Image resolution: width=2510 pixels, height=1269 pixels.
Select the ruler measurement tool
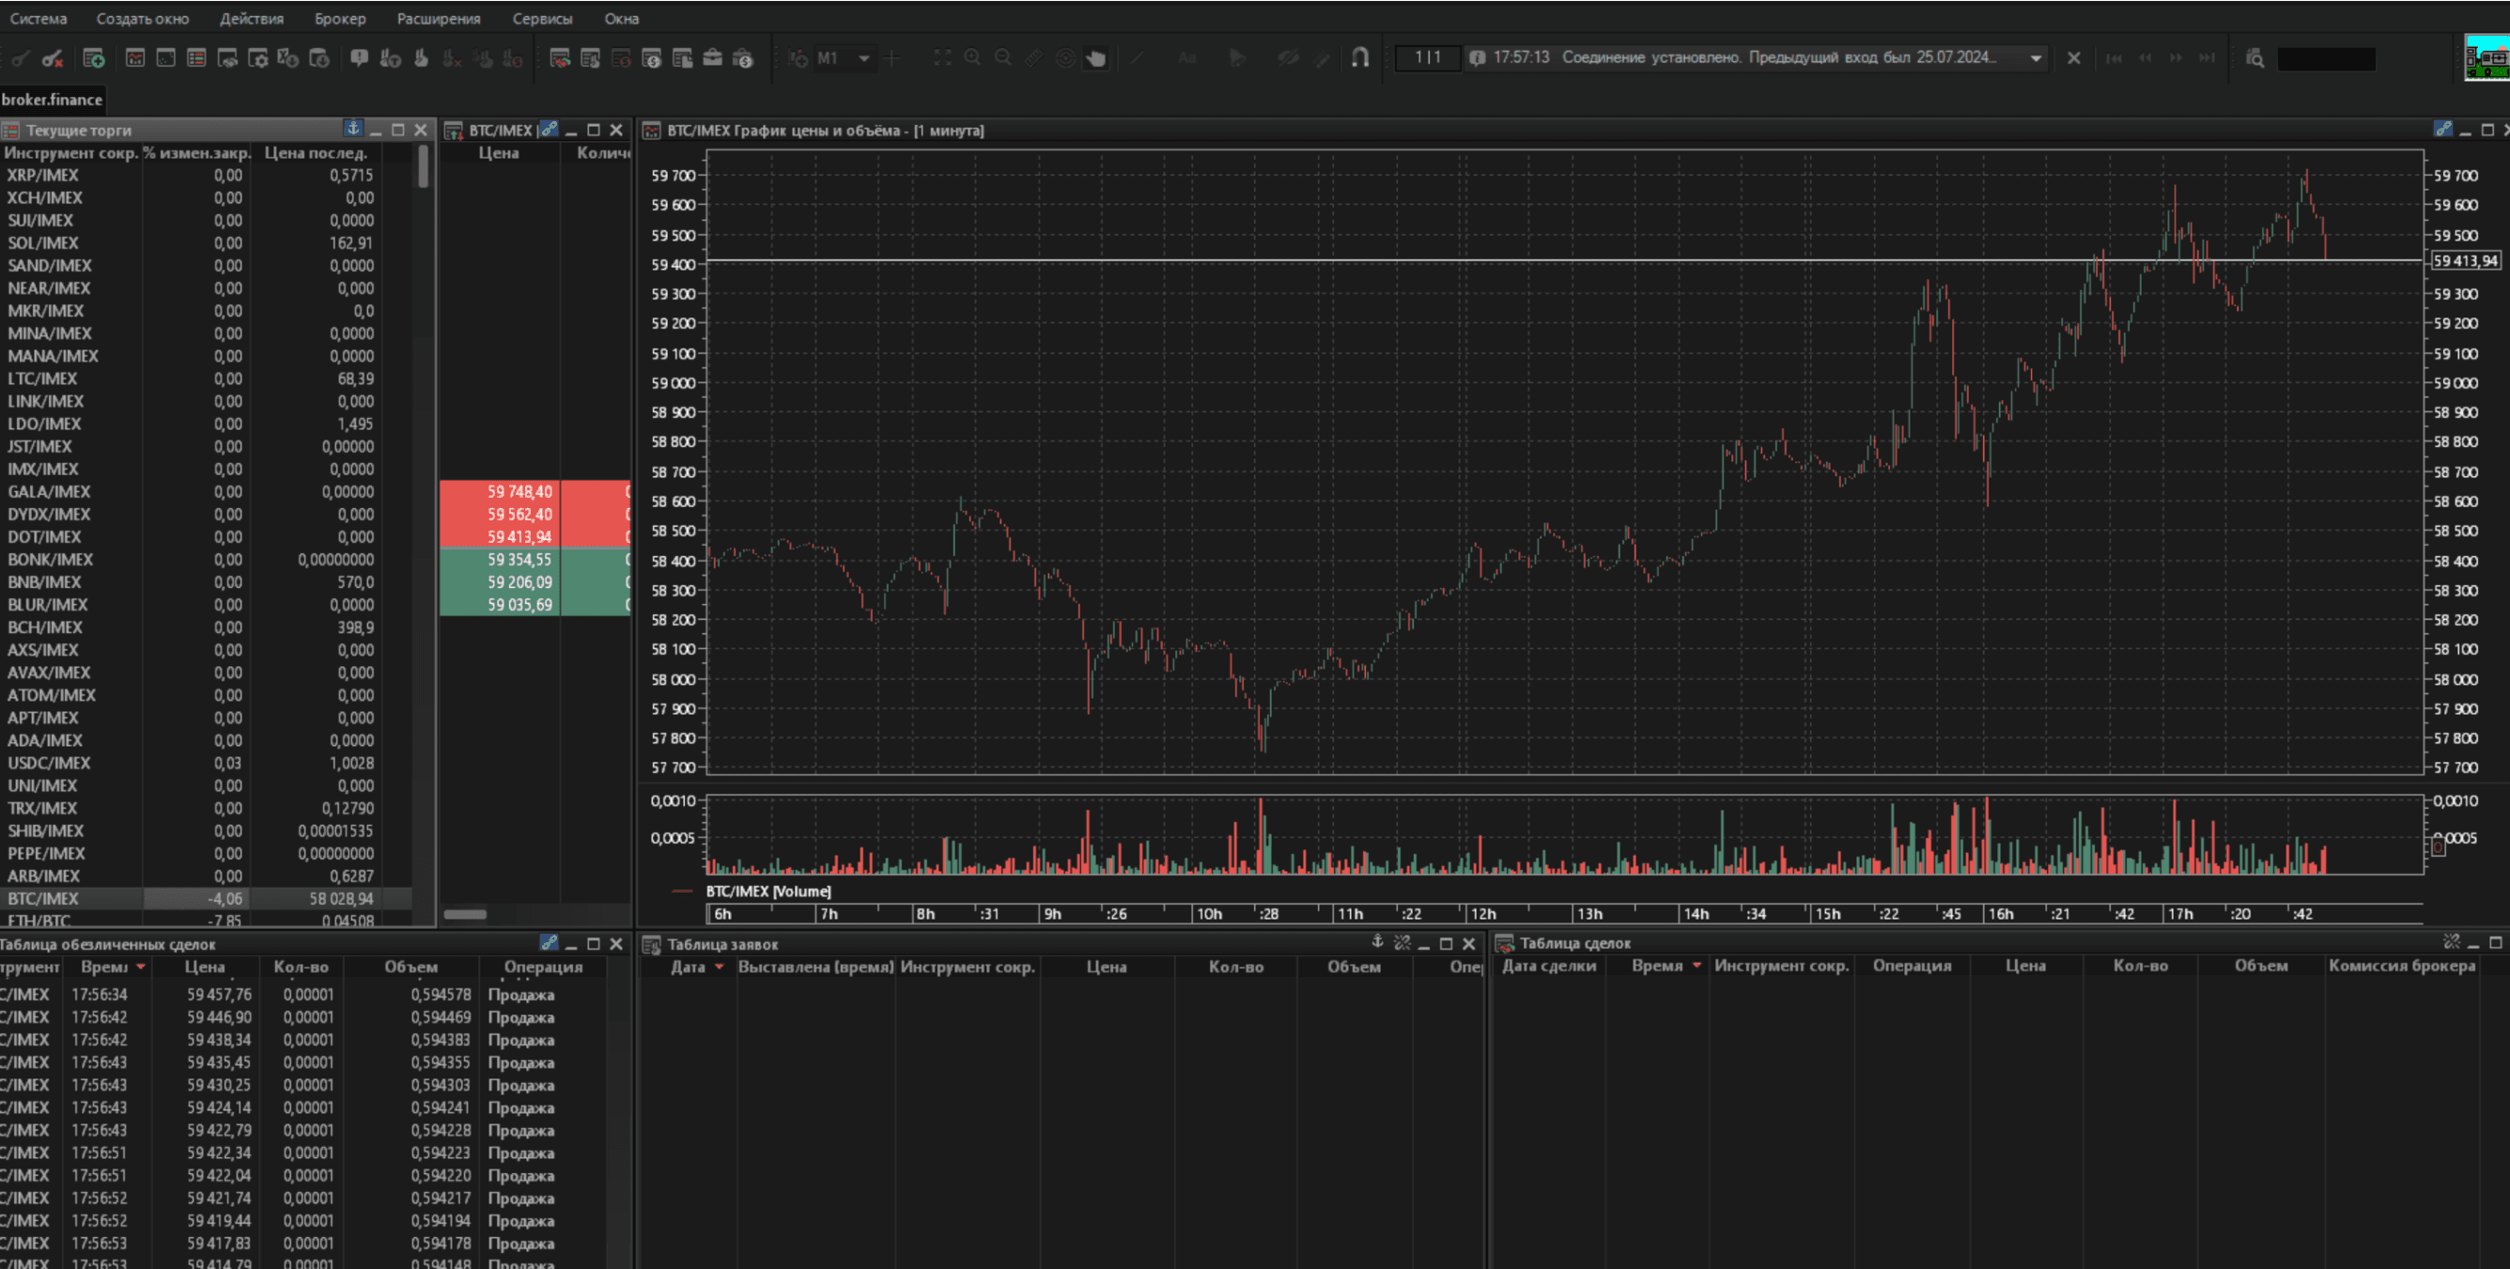pos(1034,58)
